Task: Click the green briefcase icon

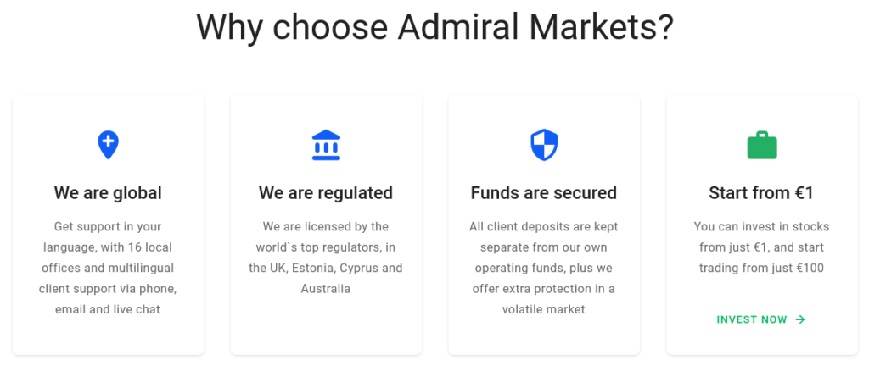Action: click(762, 145)
